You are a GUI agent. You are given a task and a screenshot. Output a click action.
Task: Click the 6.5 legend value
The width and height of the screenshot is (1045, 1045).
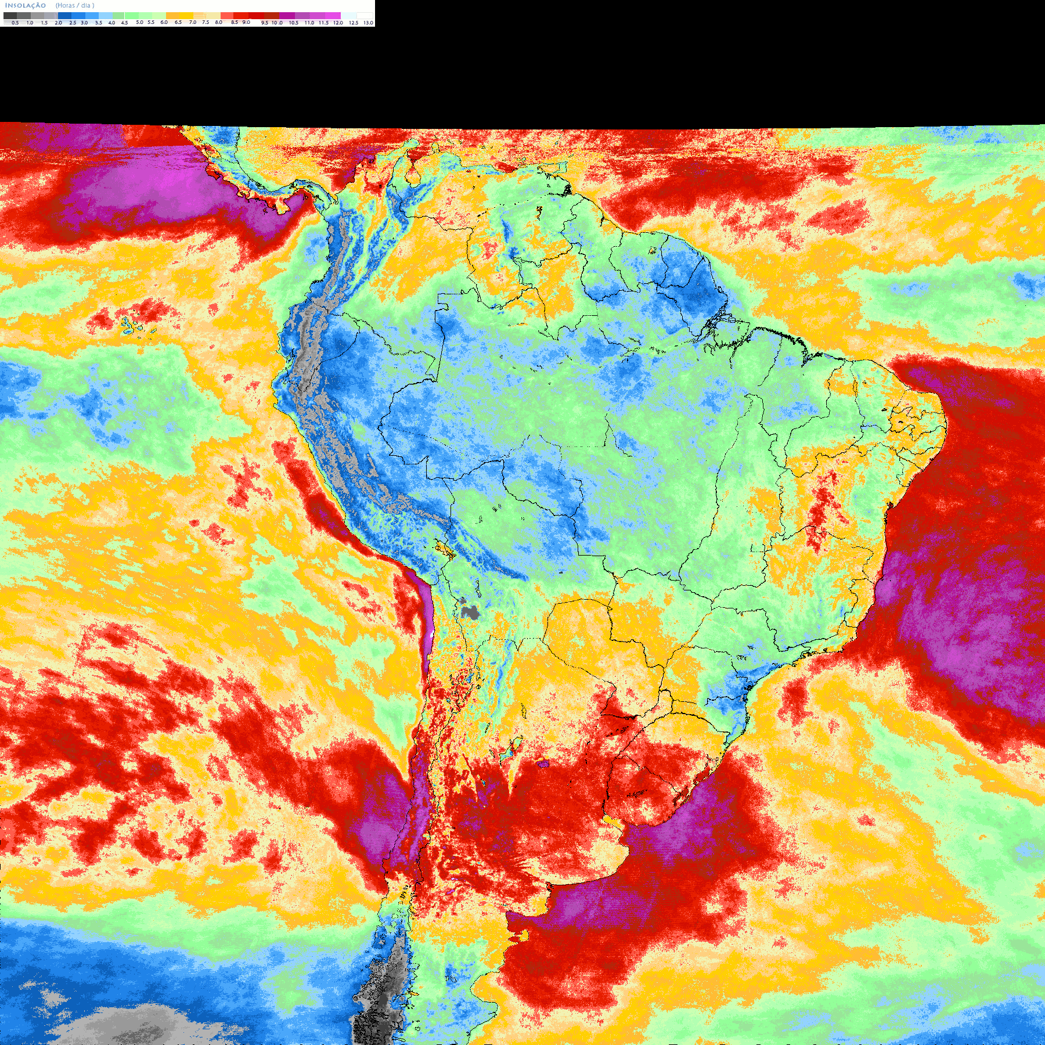pyautogui.click(x=178, y=22)
